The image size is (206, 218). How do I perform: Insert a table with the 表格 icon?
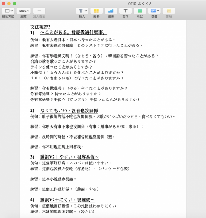click(x=97, y=11)
